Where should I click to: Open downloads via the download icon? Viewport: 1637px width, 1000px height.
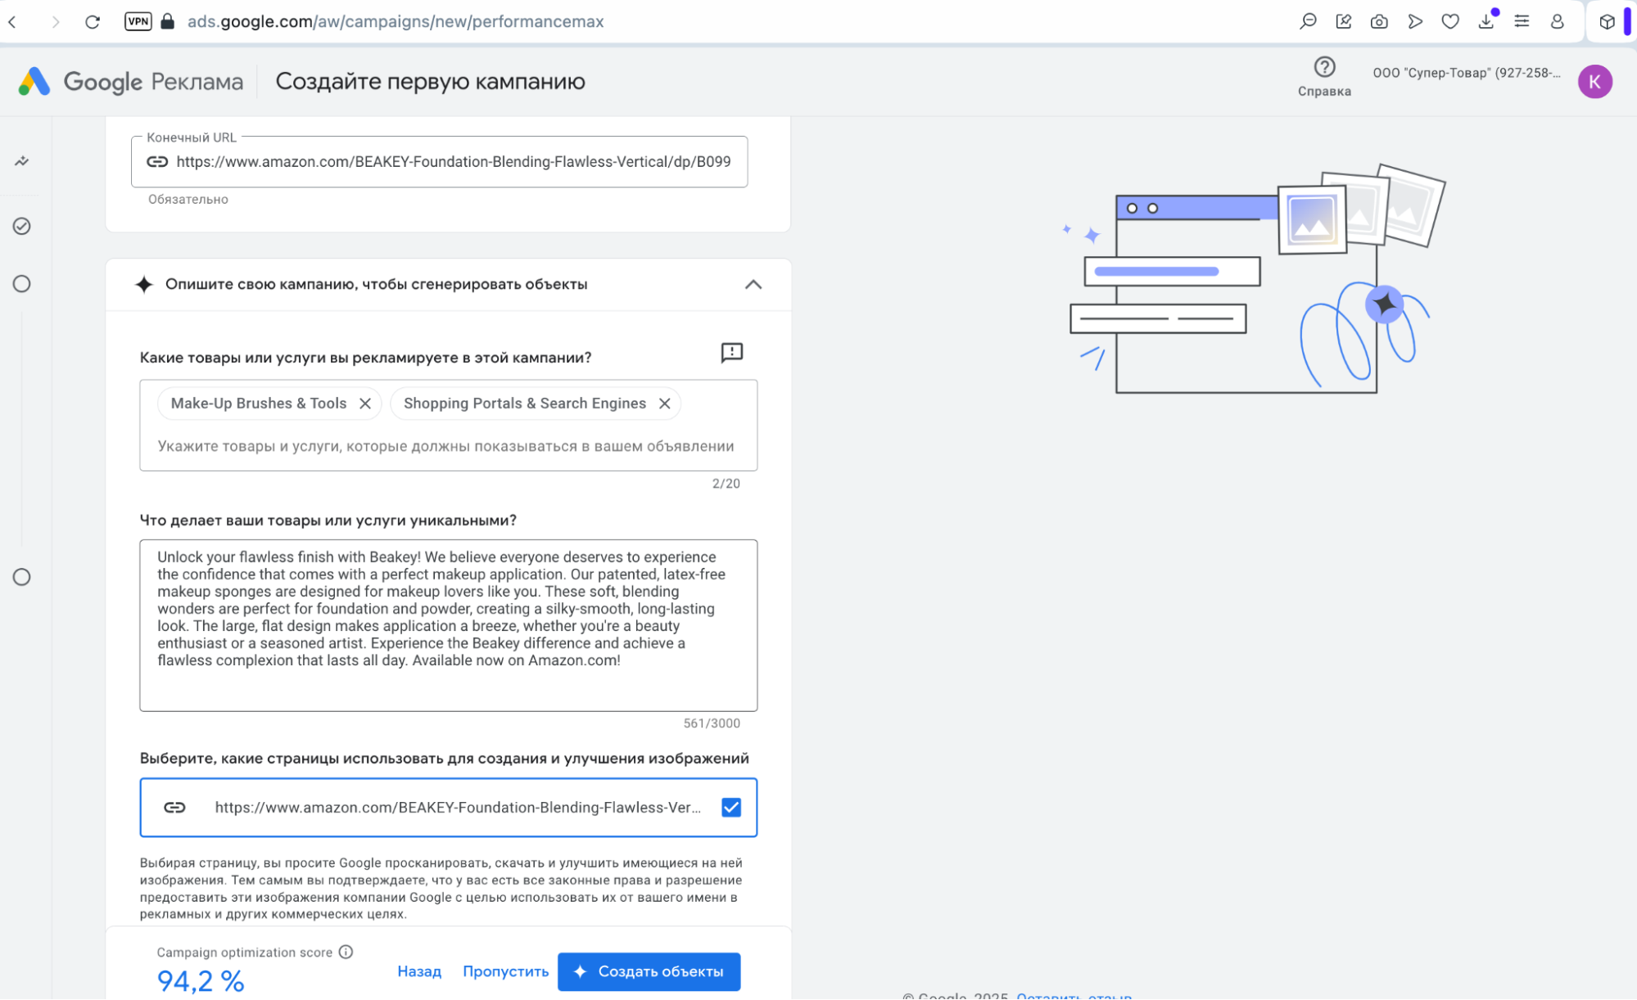click(1486, 21)
